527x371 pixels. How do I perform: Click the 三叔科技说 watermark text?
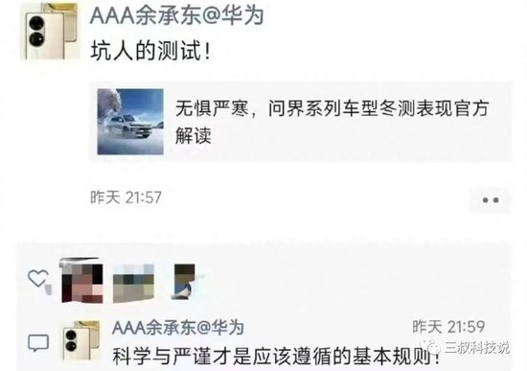tap(477, 347)
